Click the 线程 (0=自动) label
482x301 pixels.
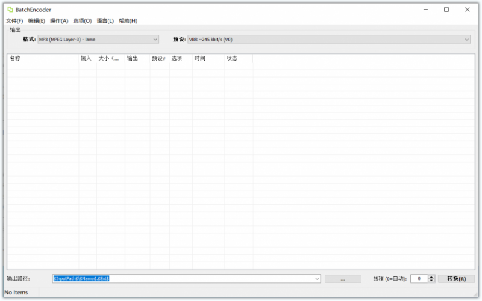pyautogui.click(x=390, y=279)
